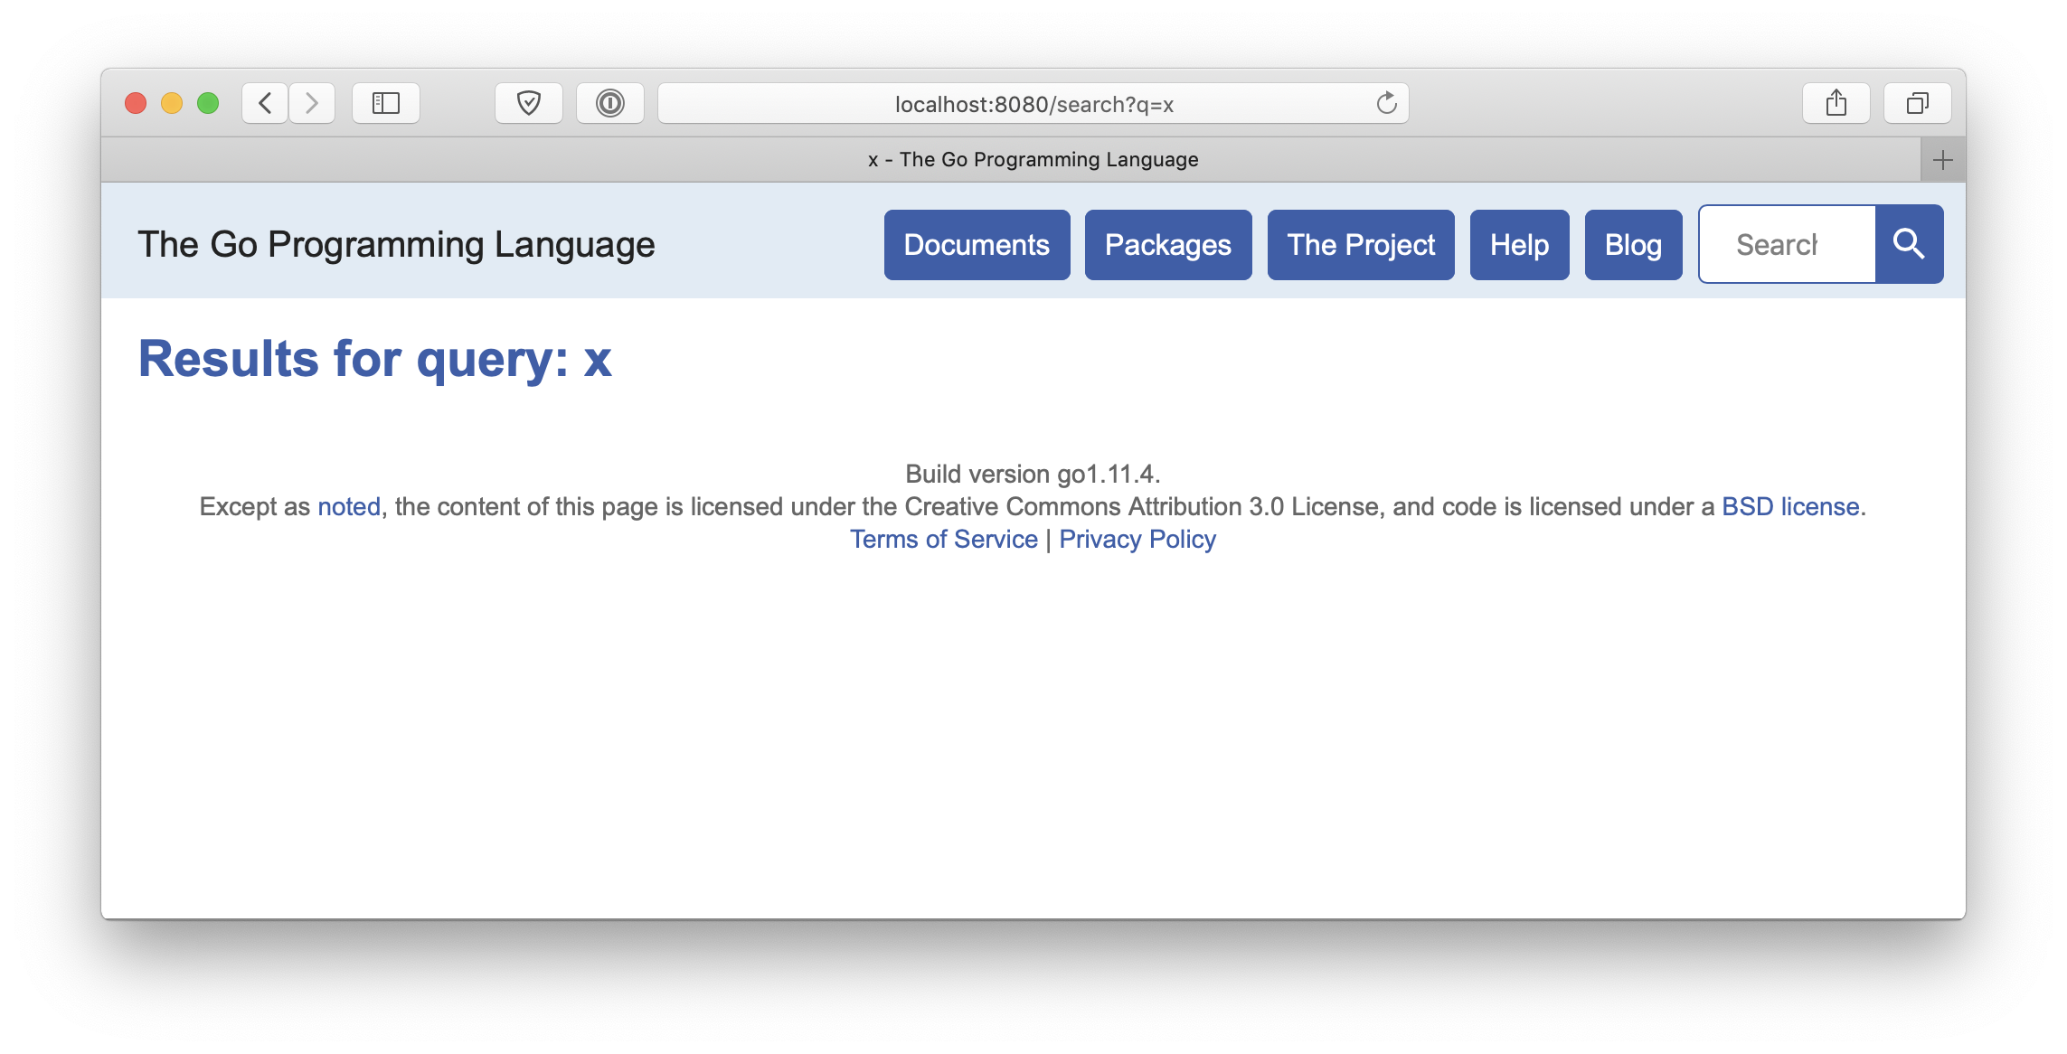Open The Project page
Screen dimensions: 2067x1054
click(1360, 244)
